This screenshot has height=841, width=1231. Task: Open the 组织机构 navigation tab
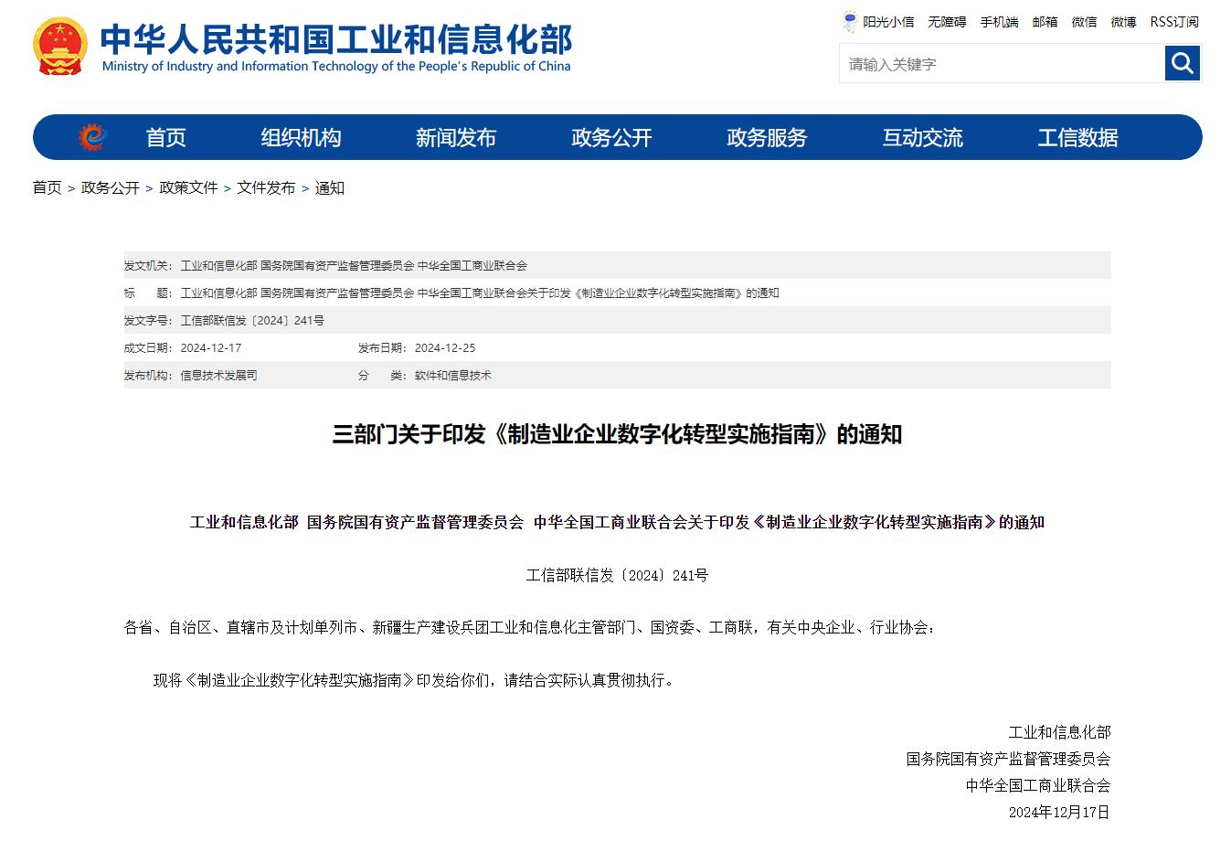pos(301,137)
